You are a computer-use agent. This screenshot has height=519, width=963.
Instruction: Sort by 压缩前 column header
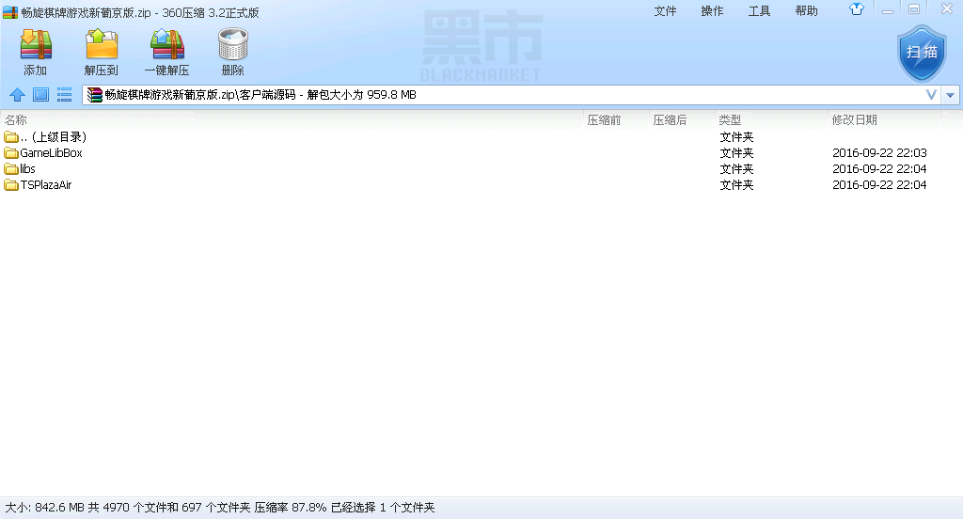click(616, 119)
